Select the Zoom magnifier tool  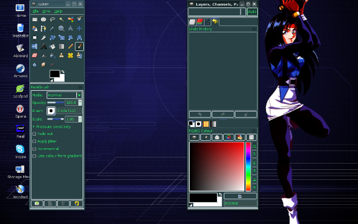point(61,29)
